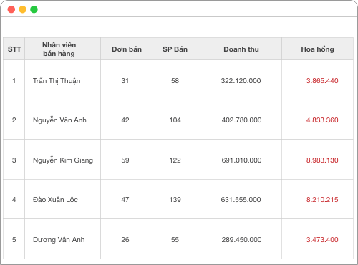Click products sold value 122
This screenshot has height=265, width=358.
pyautogui.click(x=175, y=160)
